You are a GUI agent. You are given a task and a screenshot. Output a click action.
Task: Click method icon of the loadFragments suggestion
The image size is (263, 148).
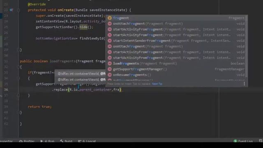pos(110,63)
